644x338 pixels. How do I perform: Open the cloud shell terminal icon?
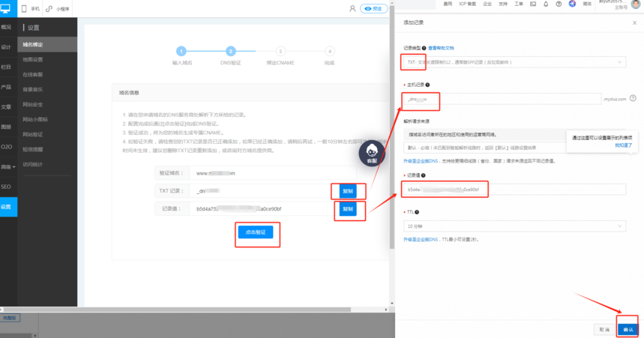(533, 4)
